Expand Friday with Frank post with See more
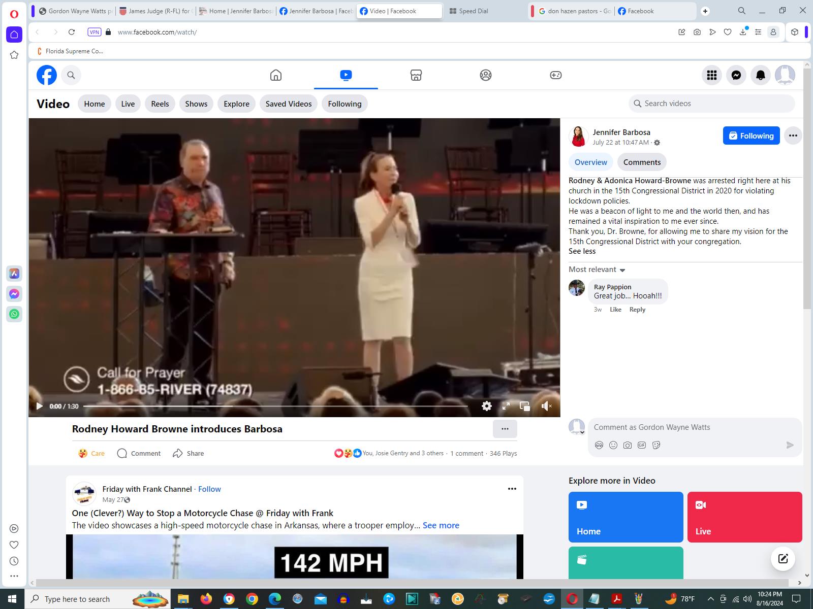813x609 pixels. click(441, 525)
